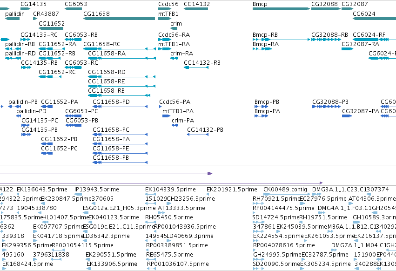Select transcript mtTFB1-RA
Image resolution: width=396 pixels, height=271 pixels.
pyautogui.click(x=165, y=49)
